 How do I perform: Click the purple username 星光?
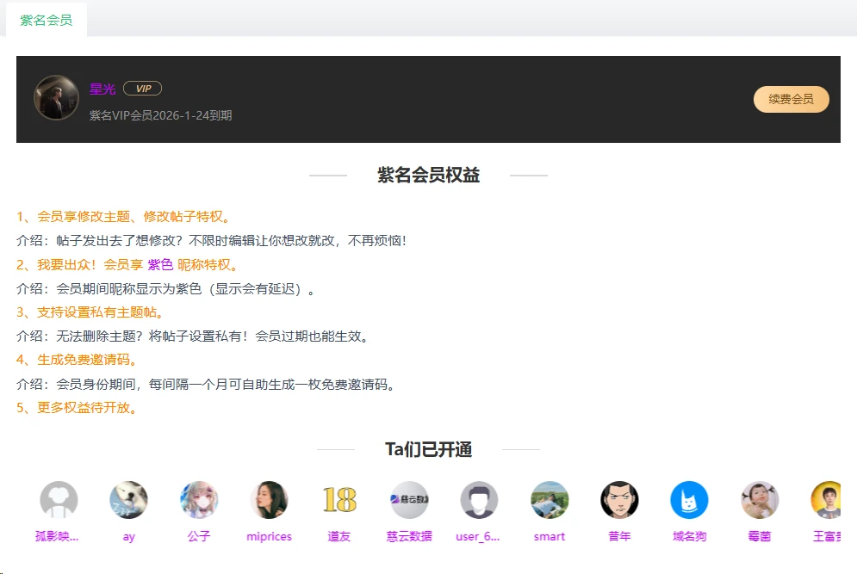pos(102,89)
